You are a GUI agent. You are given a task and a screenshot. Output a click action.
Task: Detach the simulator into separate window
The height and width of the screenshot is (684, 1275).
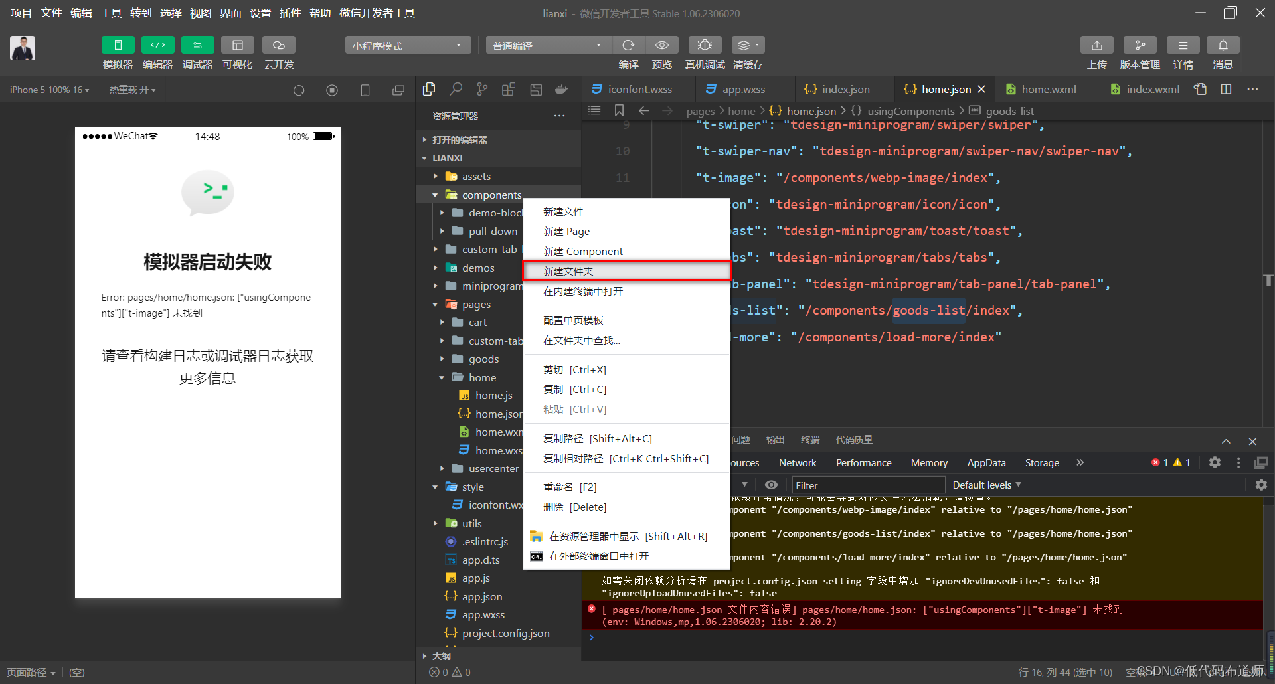pyautogui.click(x=398, y=90)
